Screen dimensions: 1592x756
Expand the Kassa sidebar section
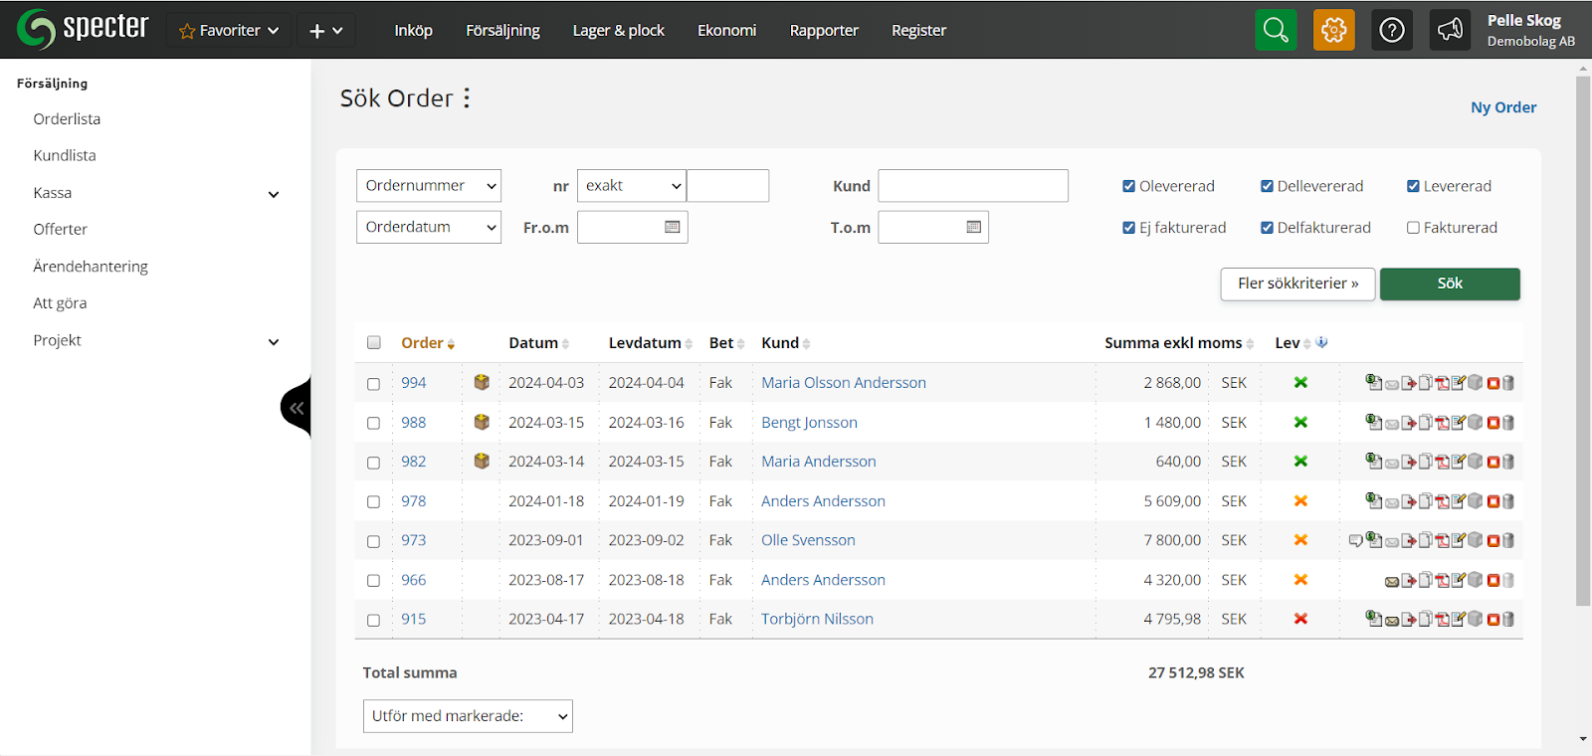click(274, 194)
